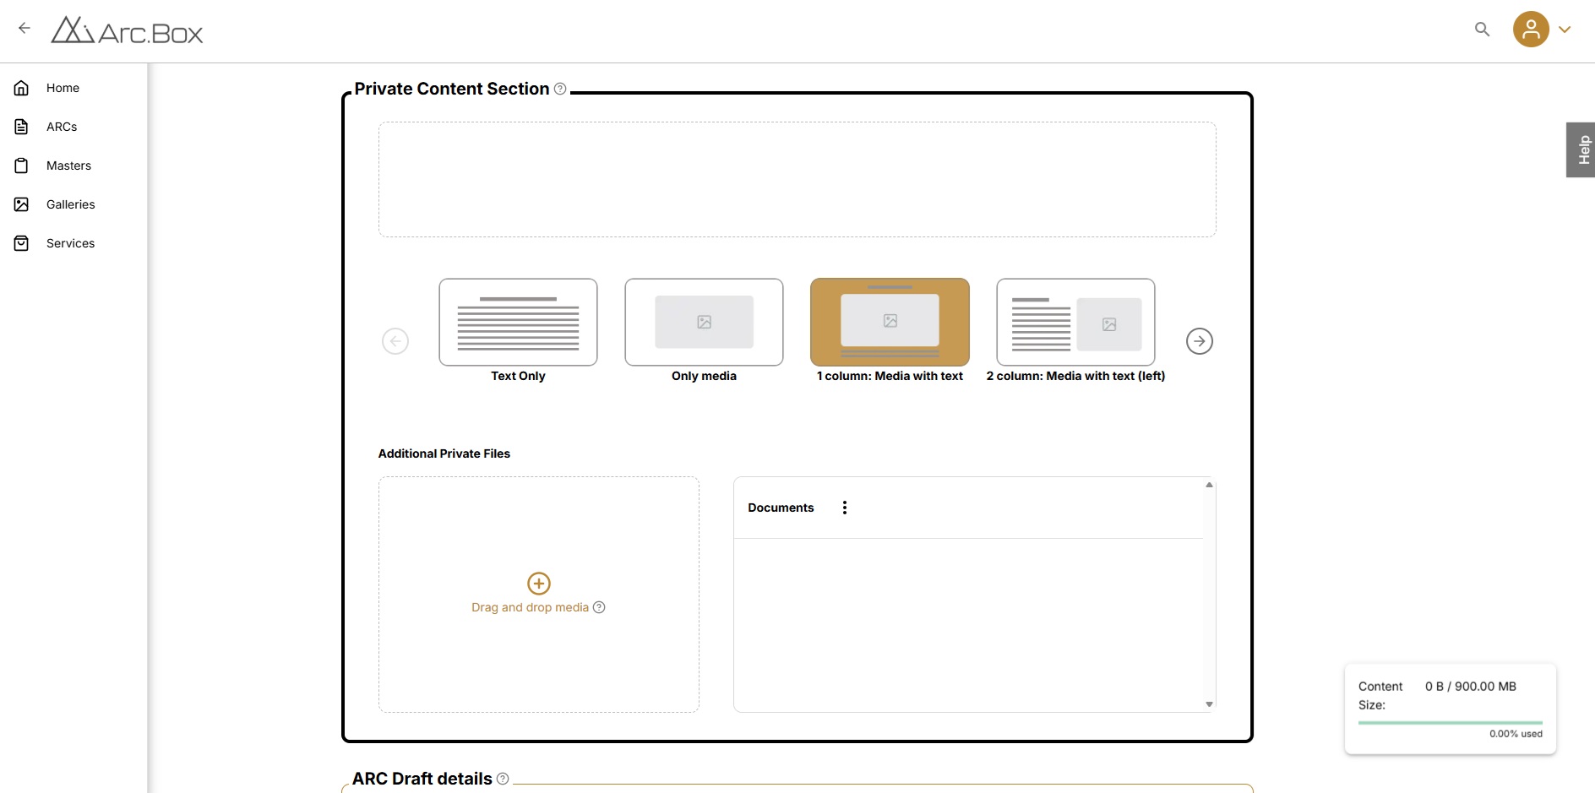Open the Arc.Box logo home link
This screenshot has width=1595, height=793.
127,30
